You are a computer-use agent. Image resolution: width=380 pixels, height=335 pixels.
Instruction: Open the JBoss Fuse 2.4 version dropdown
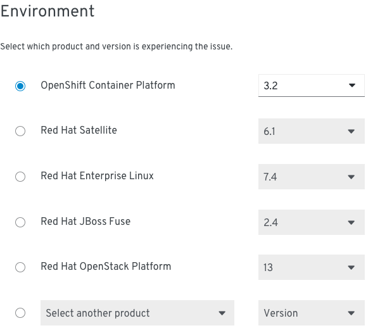312,222
